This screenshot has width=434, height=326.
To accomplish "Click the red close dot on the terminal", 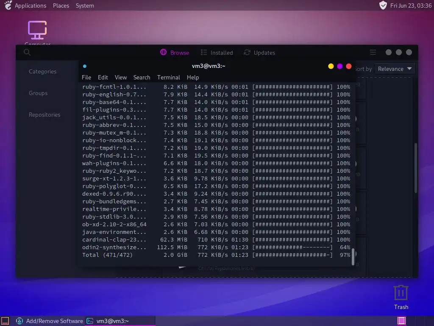I will click(x=349, y=66).
